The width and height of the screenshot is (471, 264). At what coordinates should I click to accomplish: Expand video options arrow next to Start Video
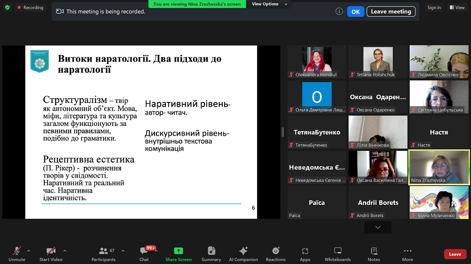click(65, 250)
